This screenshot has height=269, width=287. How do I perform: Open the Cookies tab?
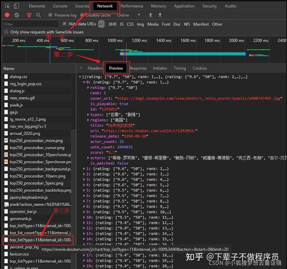(199, 68)
